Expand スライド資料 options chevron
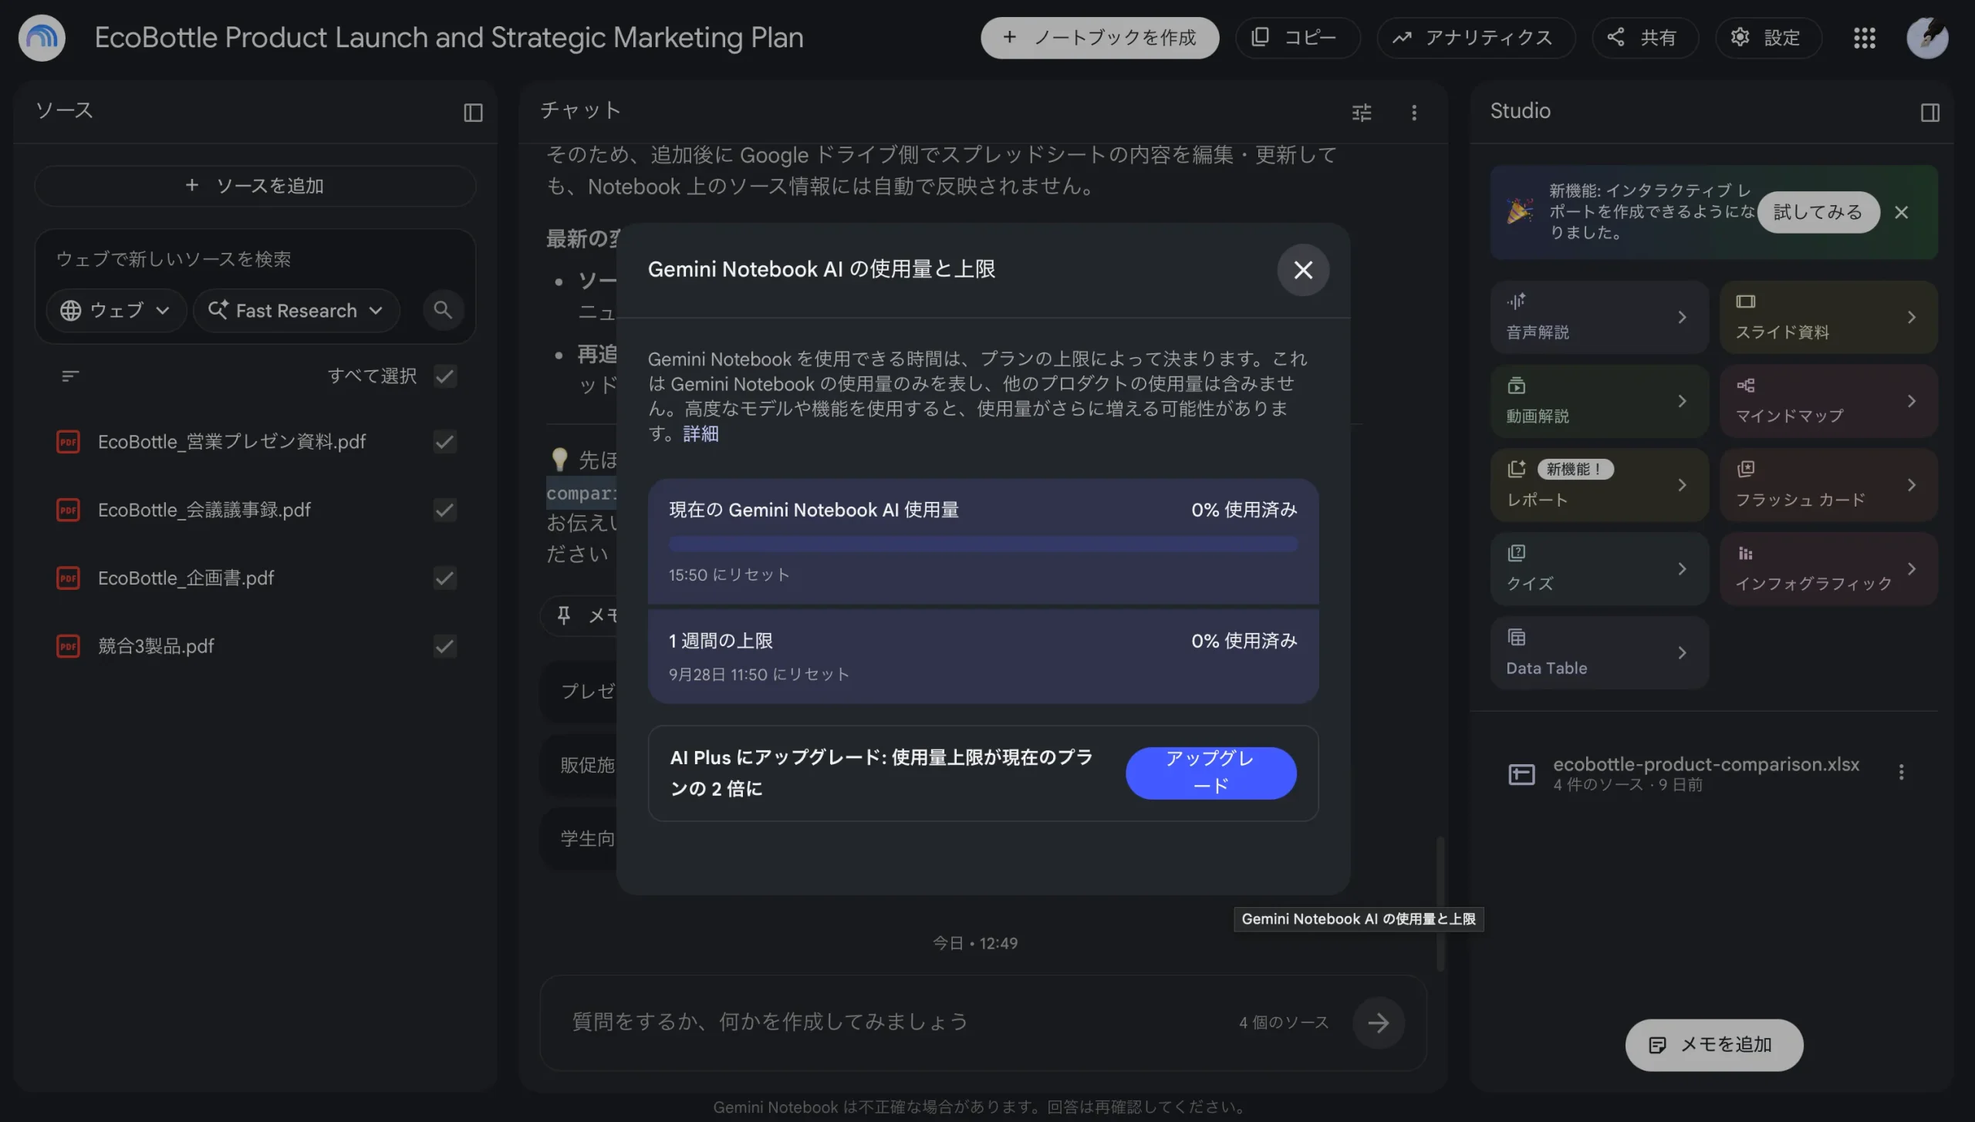This screenshot has height=1122, width=1975. 1911,317
